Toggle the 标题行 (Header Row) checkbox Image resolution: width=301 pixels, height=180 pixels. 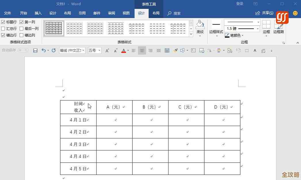point(4,22)
